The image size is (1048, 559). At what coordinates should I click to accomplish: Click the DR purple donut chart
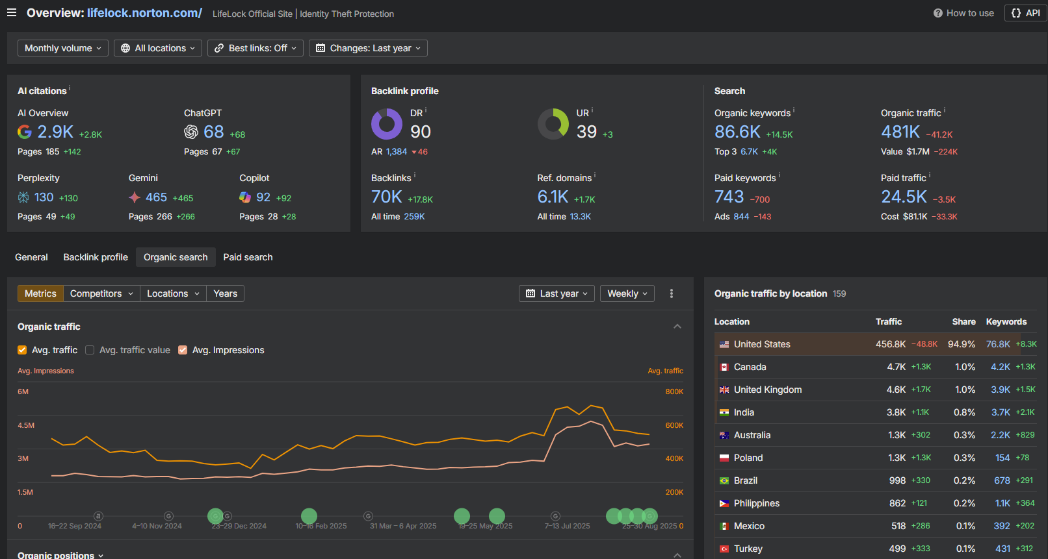click(x=387, y=124)
